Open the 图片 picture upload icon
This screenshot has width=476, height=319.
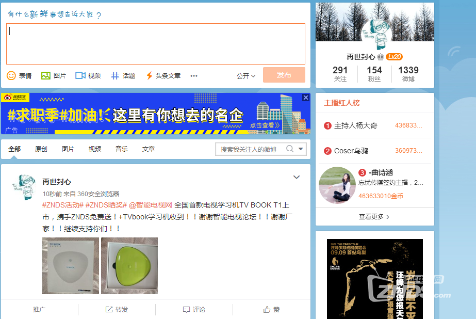pos(46,75)
